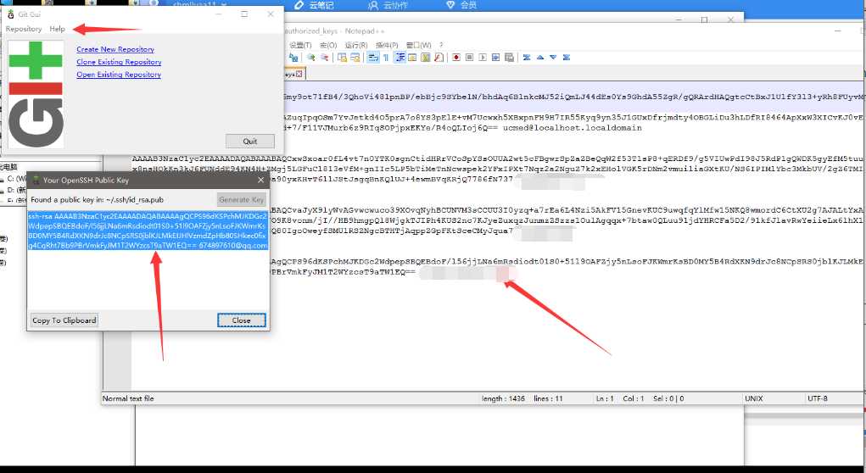Click the blue up-triangle toolbar icon
The image size is (866, 473).
point(540,58)
